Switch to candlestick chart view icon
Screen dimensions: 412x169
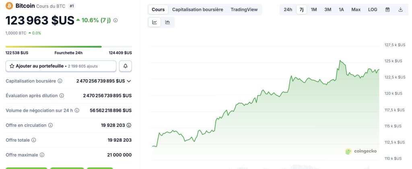click(167, 22)
